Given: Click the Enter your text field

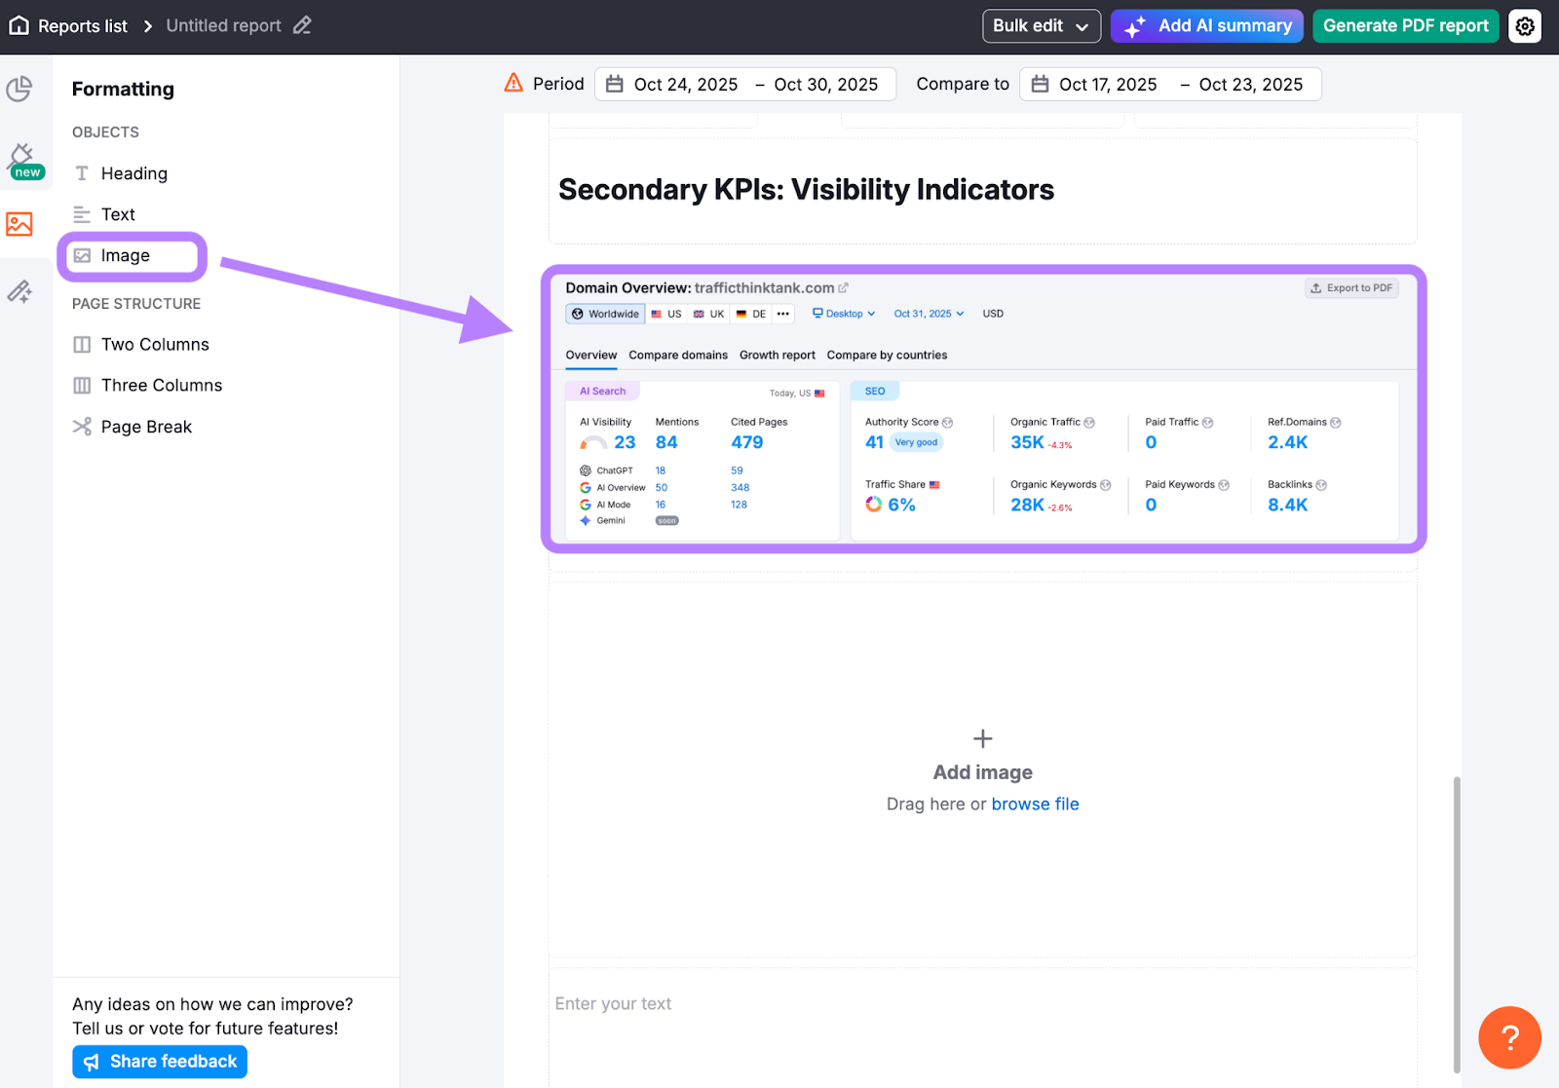Looking at the screenshot, I should (x=613, y=1002).
